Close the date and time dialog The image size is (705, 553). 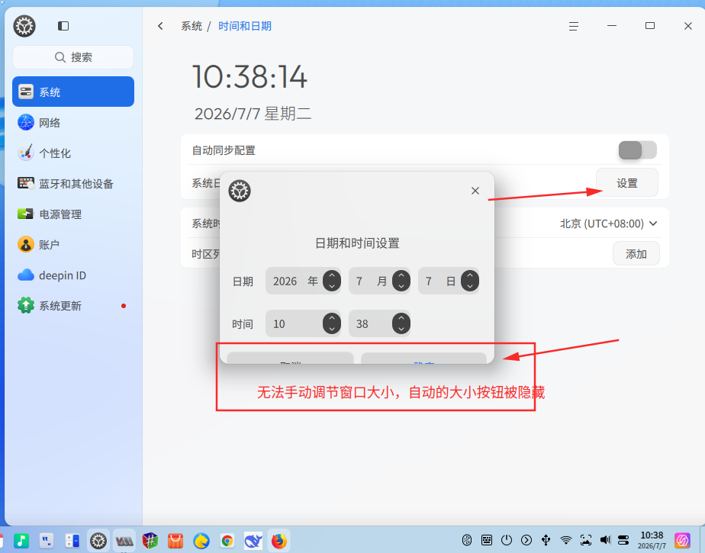pyautogui.click(x=475, y=191)
